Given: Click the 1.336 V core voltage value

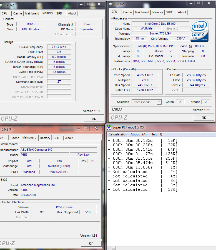Looking at the screenshot, I should (179, 39).
